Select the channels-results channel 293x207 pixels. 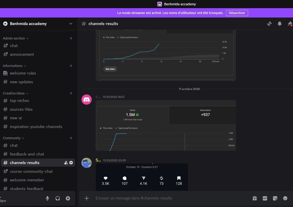coord(38,163)
